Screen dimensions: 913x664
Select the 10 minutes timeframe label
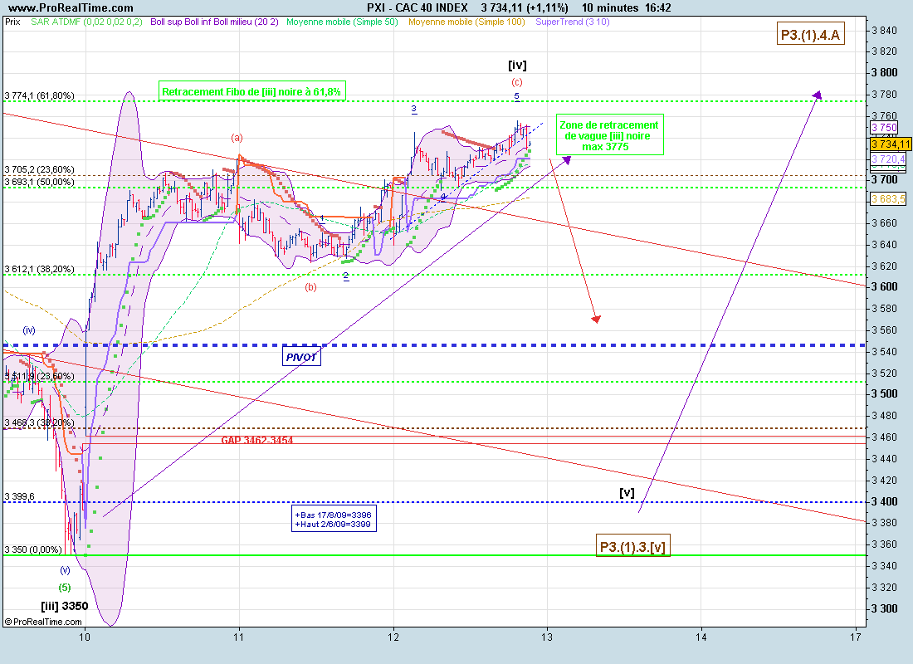[x=610, y=7]
